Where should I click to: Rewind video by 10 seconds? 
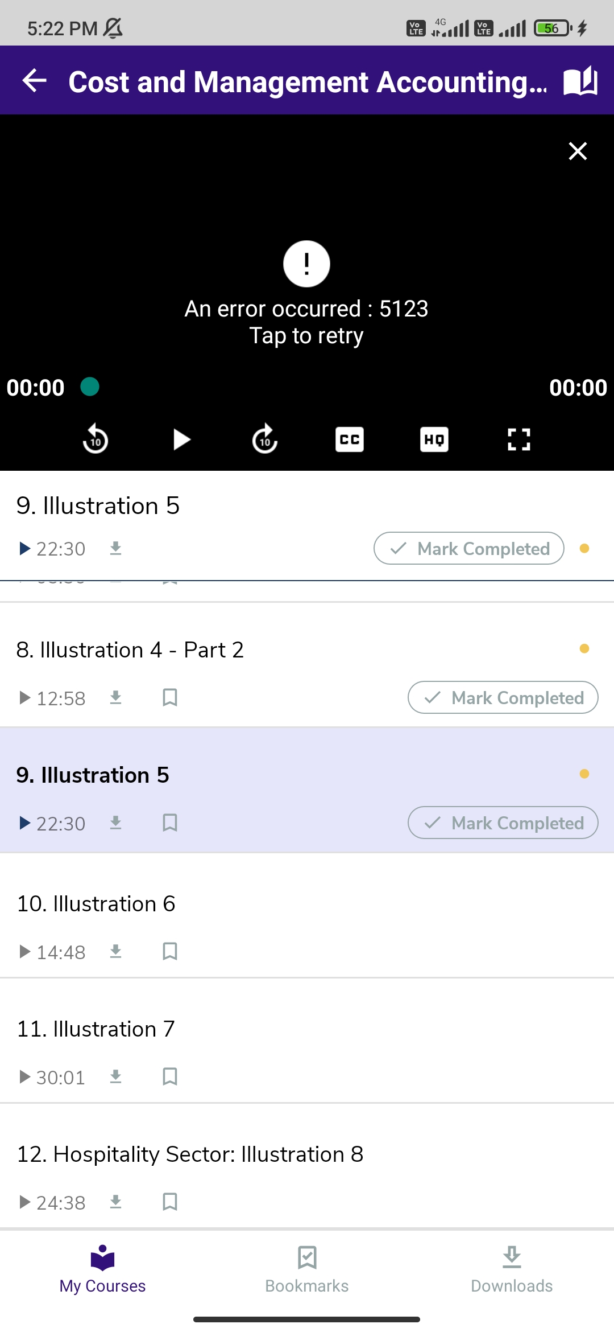tap(96, 439)
